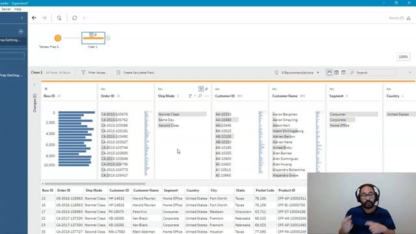Click Customer Name grid column header
This screenshot has height=234, width=416.
[x=146, y=190]
